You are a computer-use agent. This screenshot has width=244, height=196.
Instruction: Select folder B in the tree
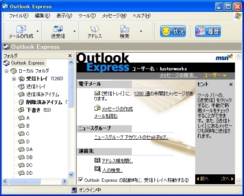[28, 126]
